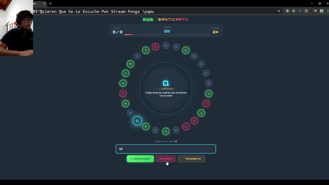Open the media control music icon

[315, 11]
